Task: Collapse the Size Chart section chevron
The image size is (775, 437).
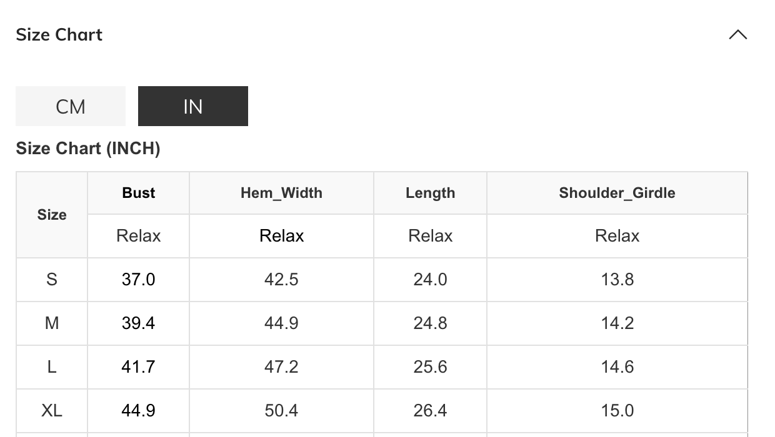Action: [x=738, y=35]
